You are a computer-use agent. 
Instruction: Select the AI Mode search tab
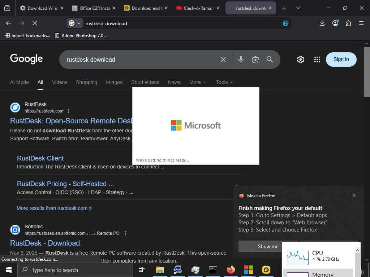20,82
